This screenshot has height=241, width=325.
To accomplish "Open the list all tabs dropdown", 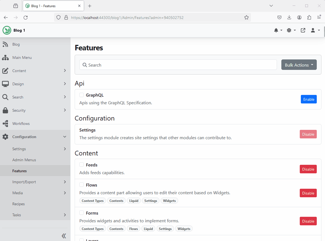I will click(271, 6).
